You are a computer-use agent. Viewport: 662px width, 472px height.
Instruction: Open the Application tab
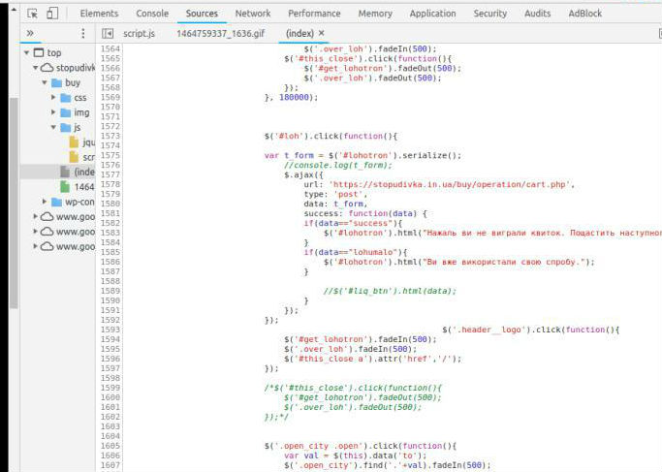[x=432, y=14]
